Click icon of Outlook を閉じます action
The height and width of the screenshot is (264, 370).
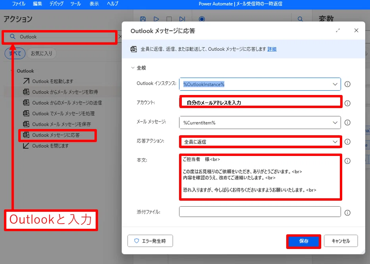(x=26, y=146)
